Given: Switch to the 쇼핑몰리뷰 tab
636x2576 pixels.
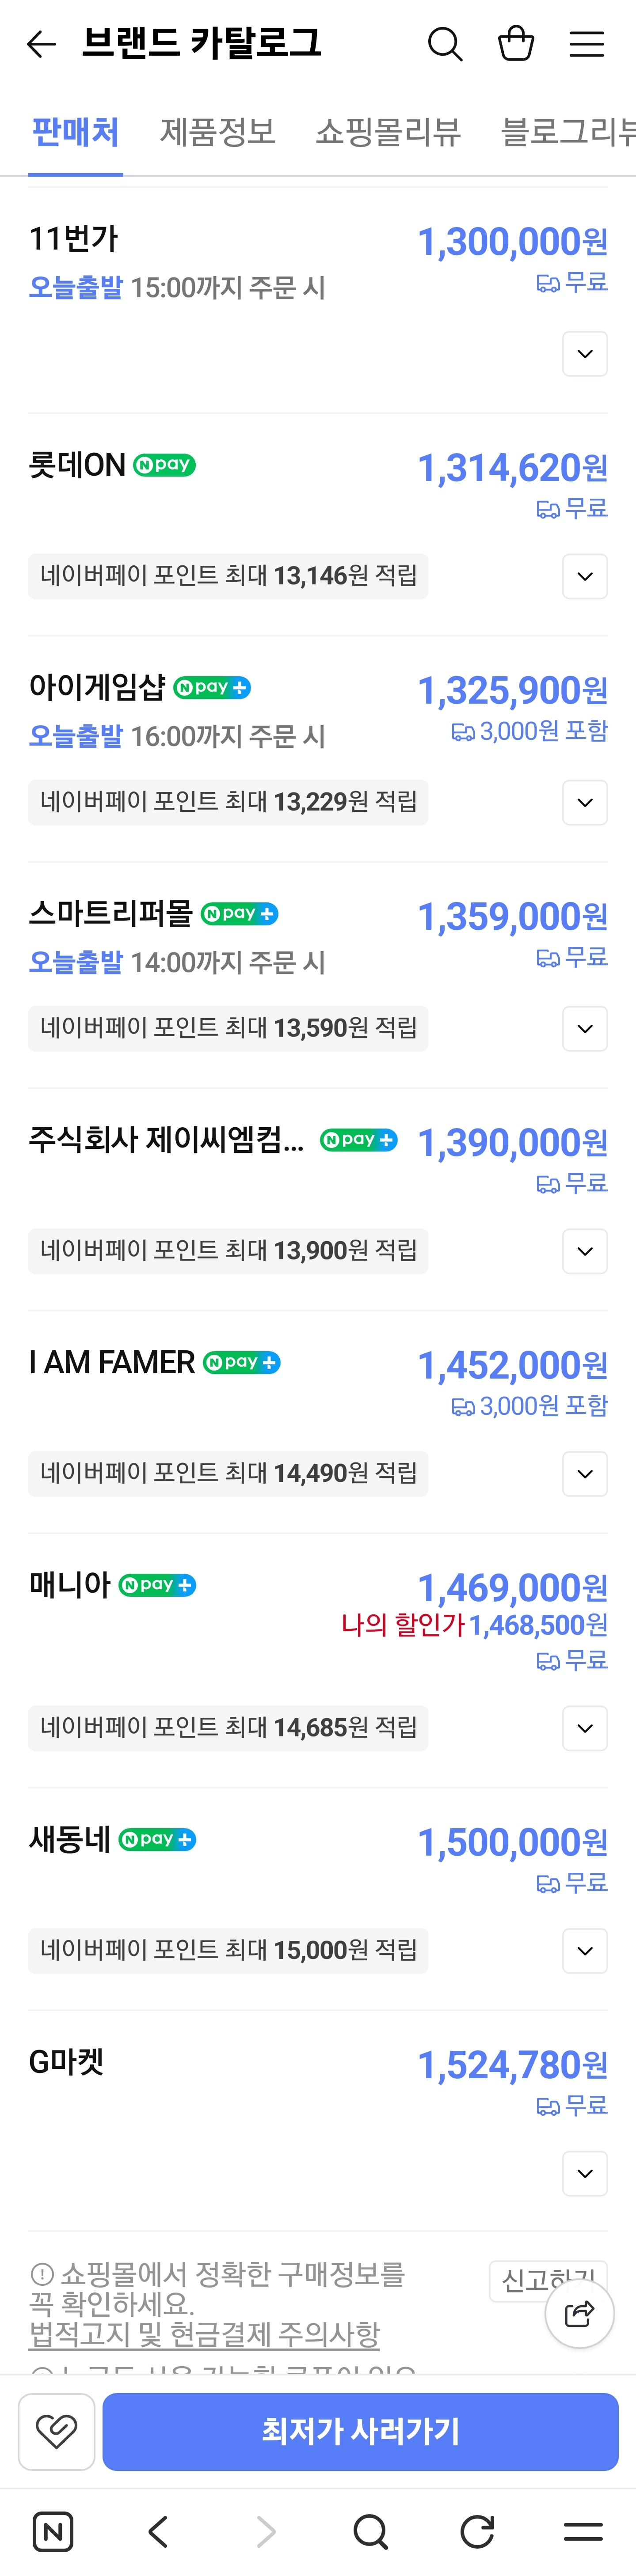Looking at the screenshot, I should point(388,132).
